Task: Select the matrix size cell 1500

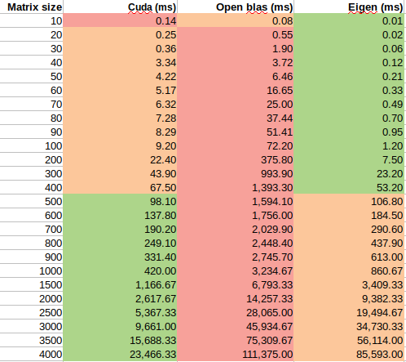Action: pos(31,284)
